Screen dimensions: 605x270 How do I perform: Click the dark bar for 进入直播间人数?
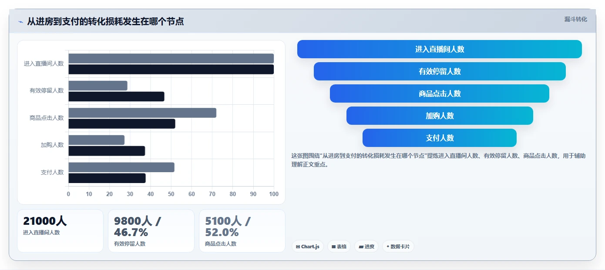click(171, 70)
